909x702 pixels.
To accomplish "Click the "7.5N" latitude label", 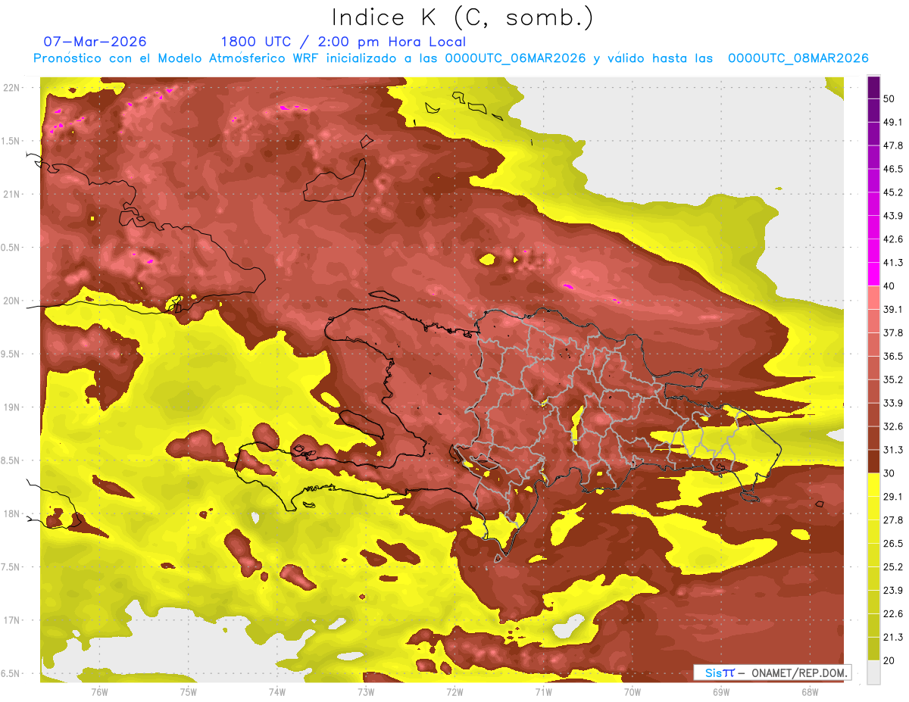I will 11,566.
